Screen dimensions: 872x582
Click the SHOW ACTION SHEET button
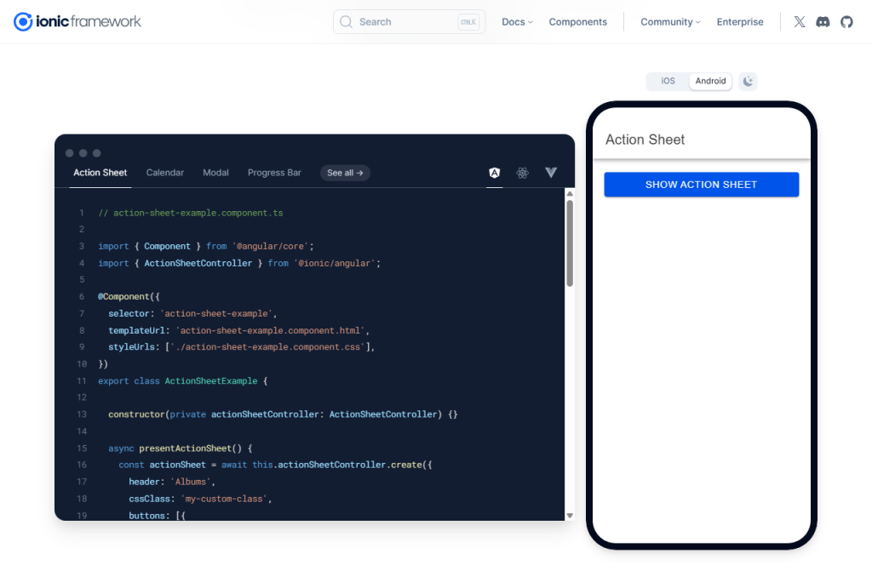(702, 185)
